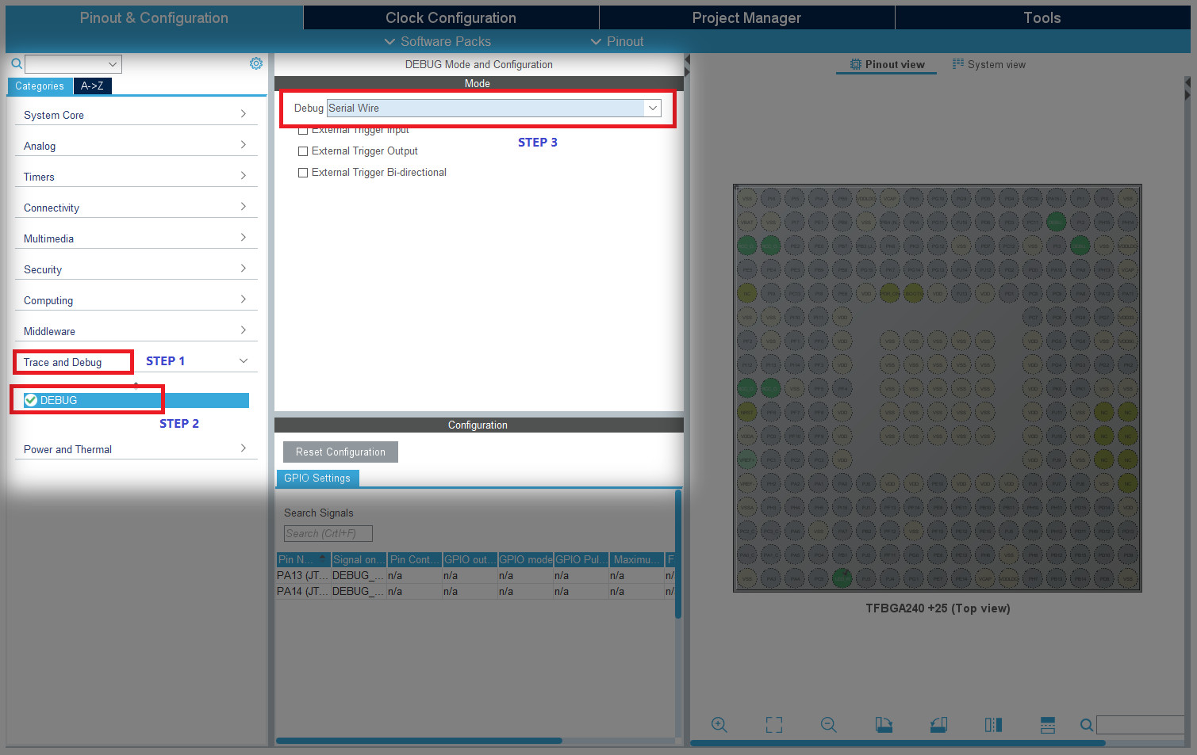
Task: Switch to Clock Configuration tab
Action: pos(451,17)
